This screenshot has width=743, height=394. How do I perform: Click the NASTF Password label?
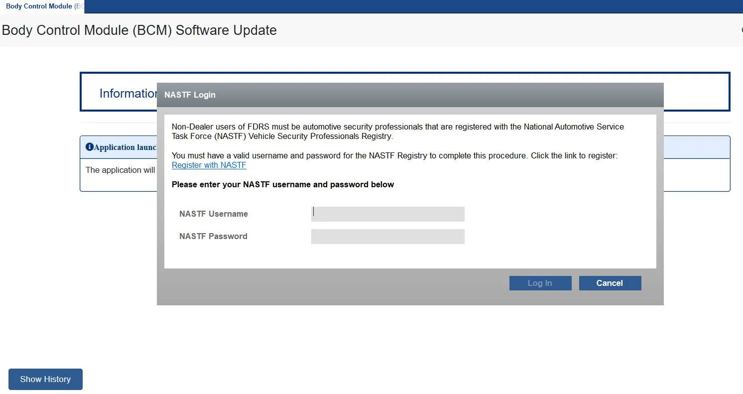[x=213, y=237]
